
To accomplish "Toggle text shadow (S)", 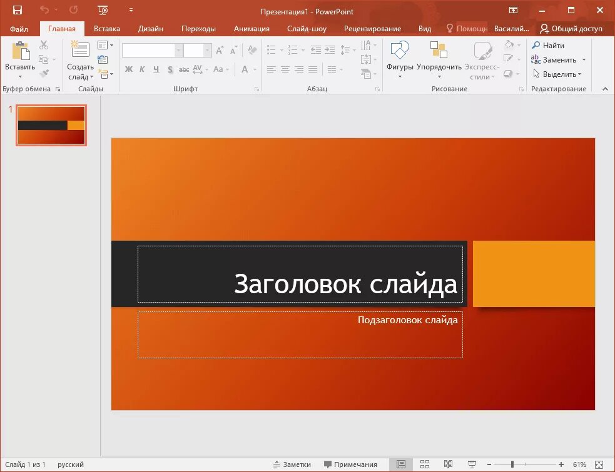I will (x=170, y=69).
